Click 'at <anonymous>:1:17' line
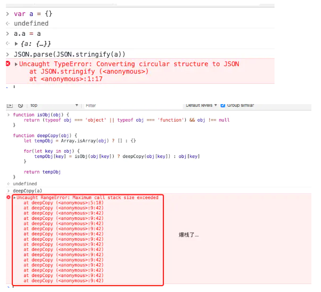 click(66, 79)
